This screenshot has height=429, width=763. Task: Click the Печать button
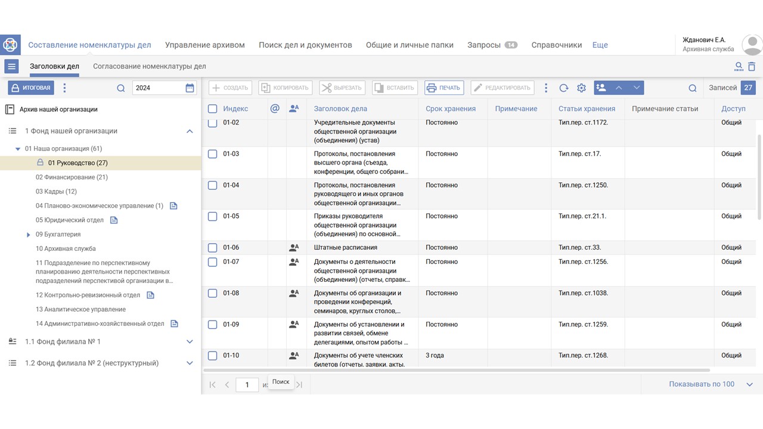pyautogui.click(x=443, y=88)
